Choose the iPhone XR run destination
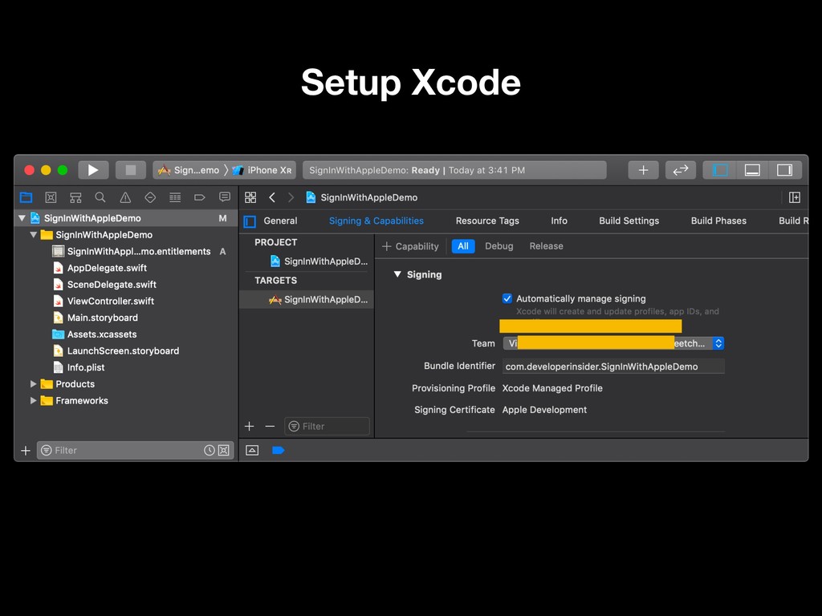Screen dimensions: 822x616 [x=262, y=170]
